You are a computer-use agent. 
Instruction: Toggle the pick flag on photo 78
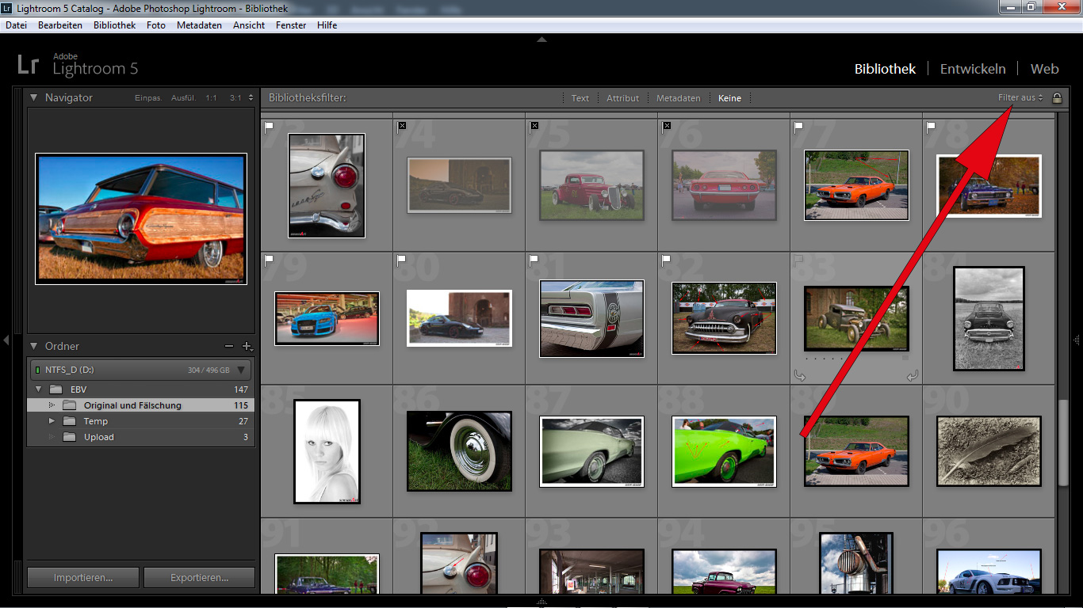pyautogui.click(x=932, y=126)
